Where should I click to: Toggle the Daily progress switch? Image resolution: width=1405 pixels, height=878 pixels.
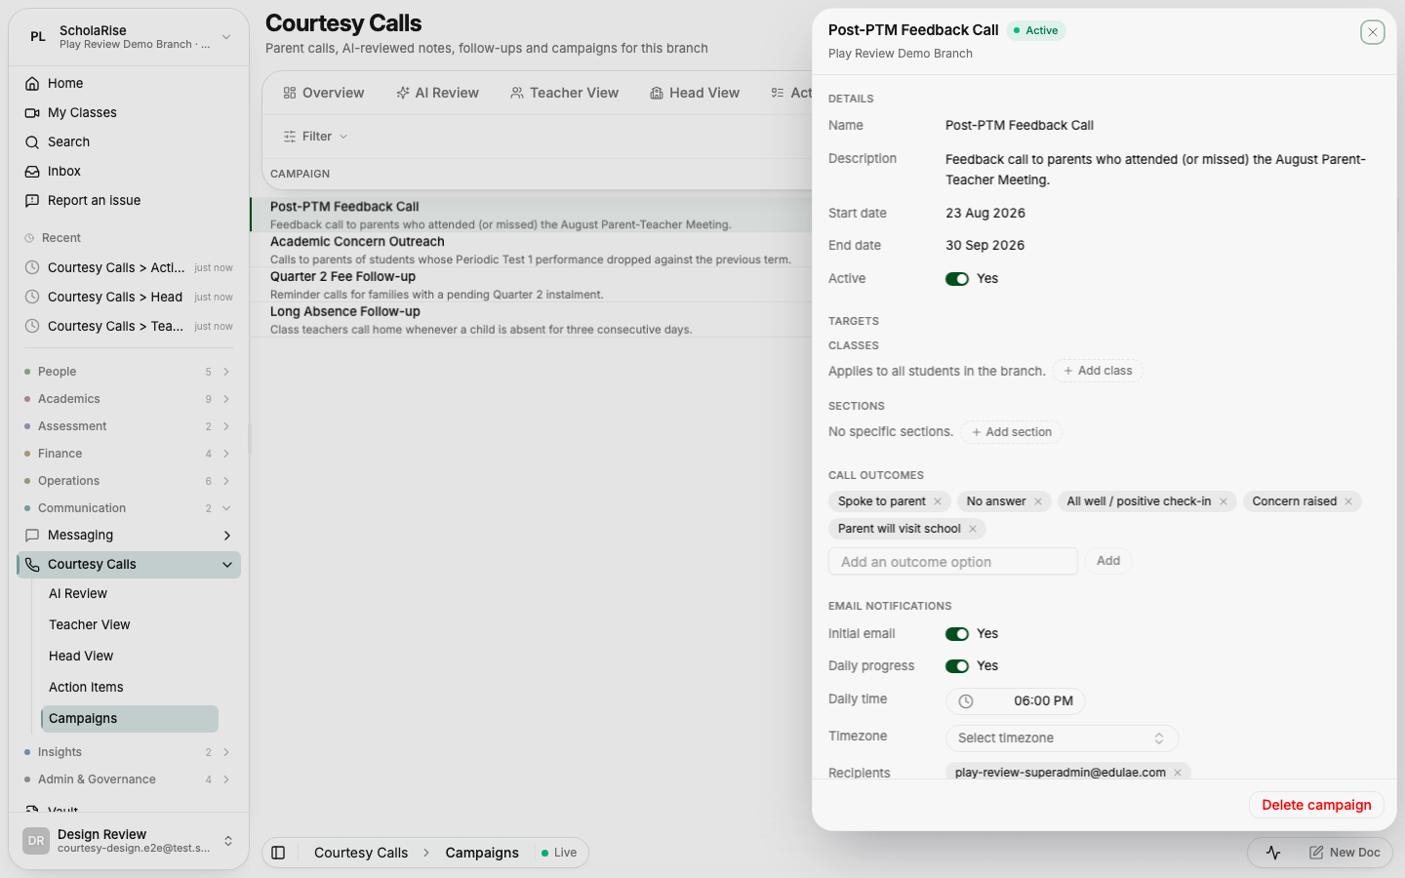957,666
